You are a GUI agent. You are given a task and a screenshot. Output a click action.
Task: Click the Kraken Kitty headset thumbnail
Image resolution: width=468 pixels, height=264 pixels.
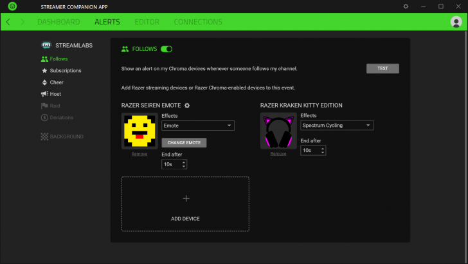pyautogui.click(x=278, y=131)
